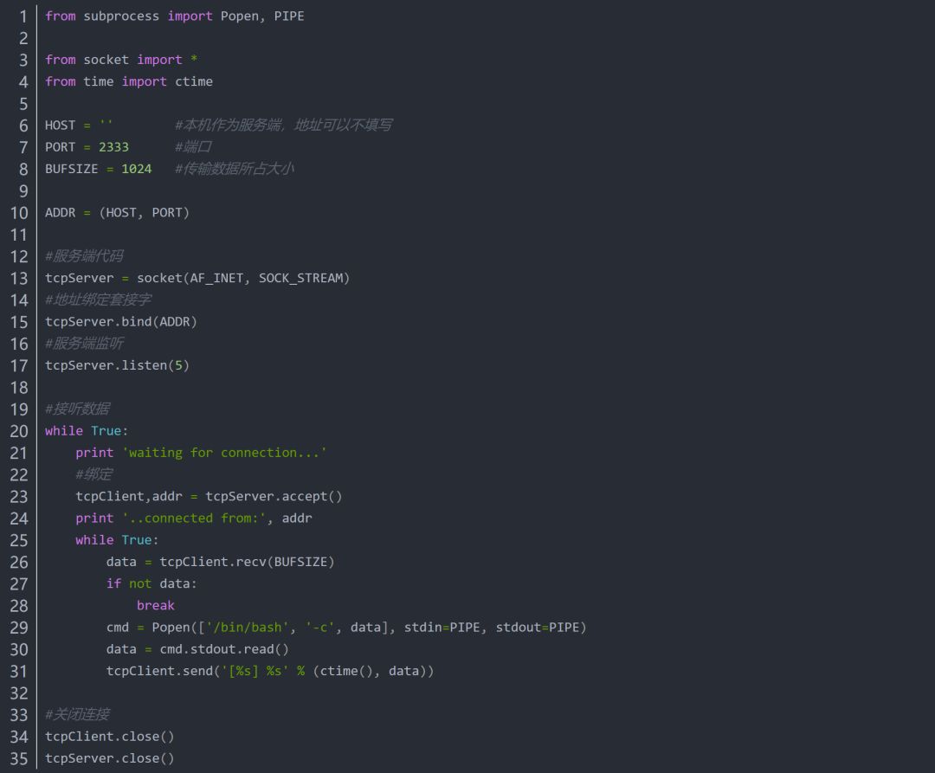Click BUFSIZE value 1024

(137, 169)
